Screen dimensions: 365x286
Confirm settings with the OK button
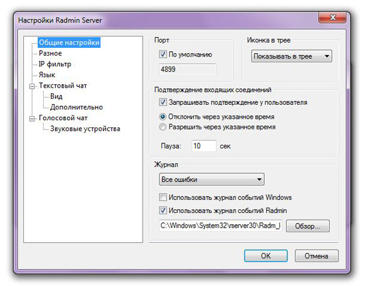click(265, 255)
